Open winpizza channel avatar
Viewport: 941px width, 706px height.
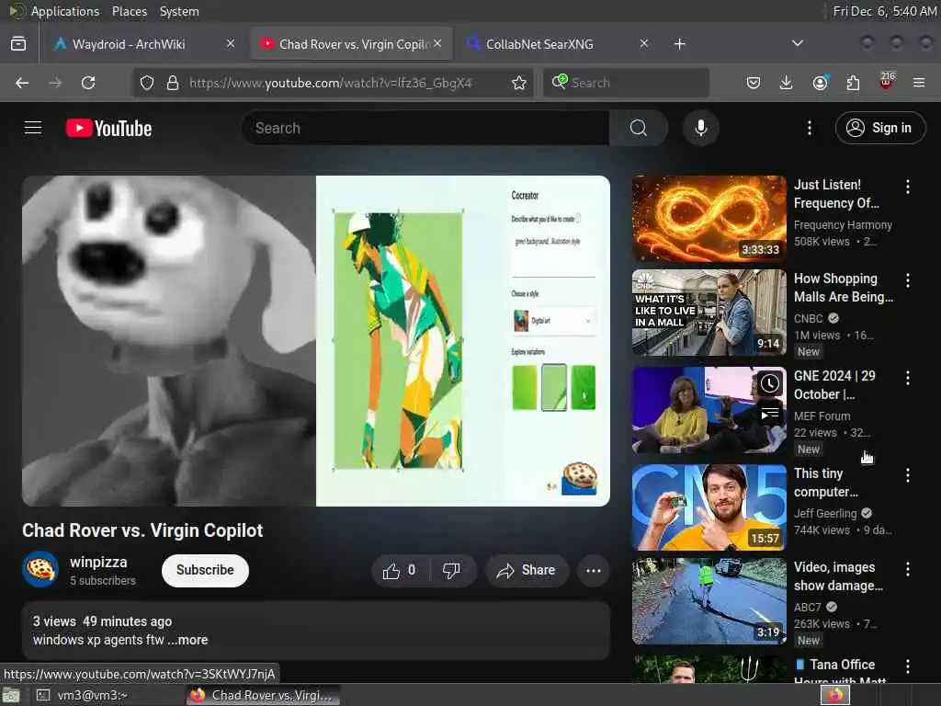[x=40, y=569]
